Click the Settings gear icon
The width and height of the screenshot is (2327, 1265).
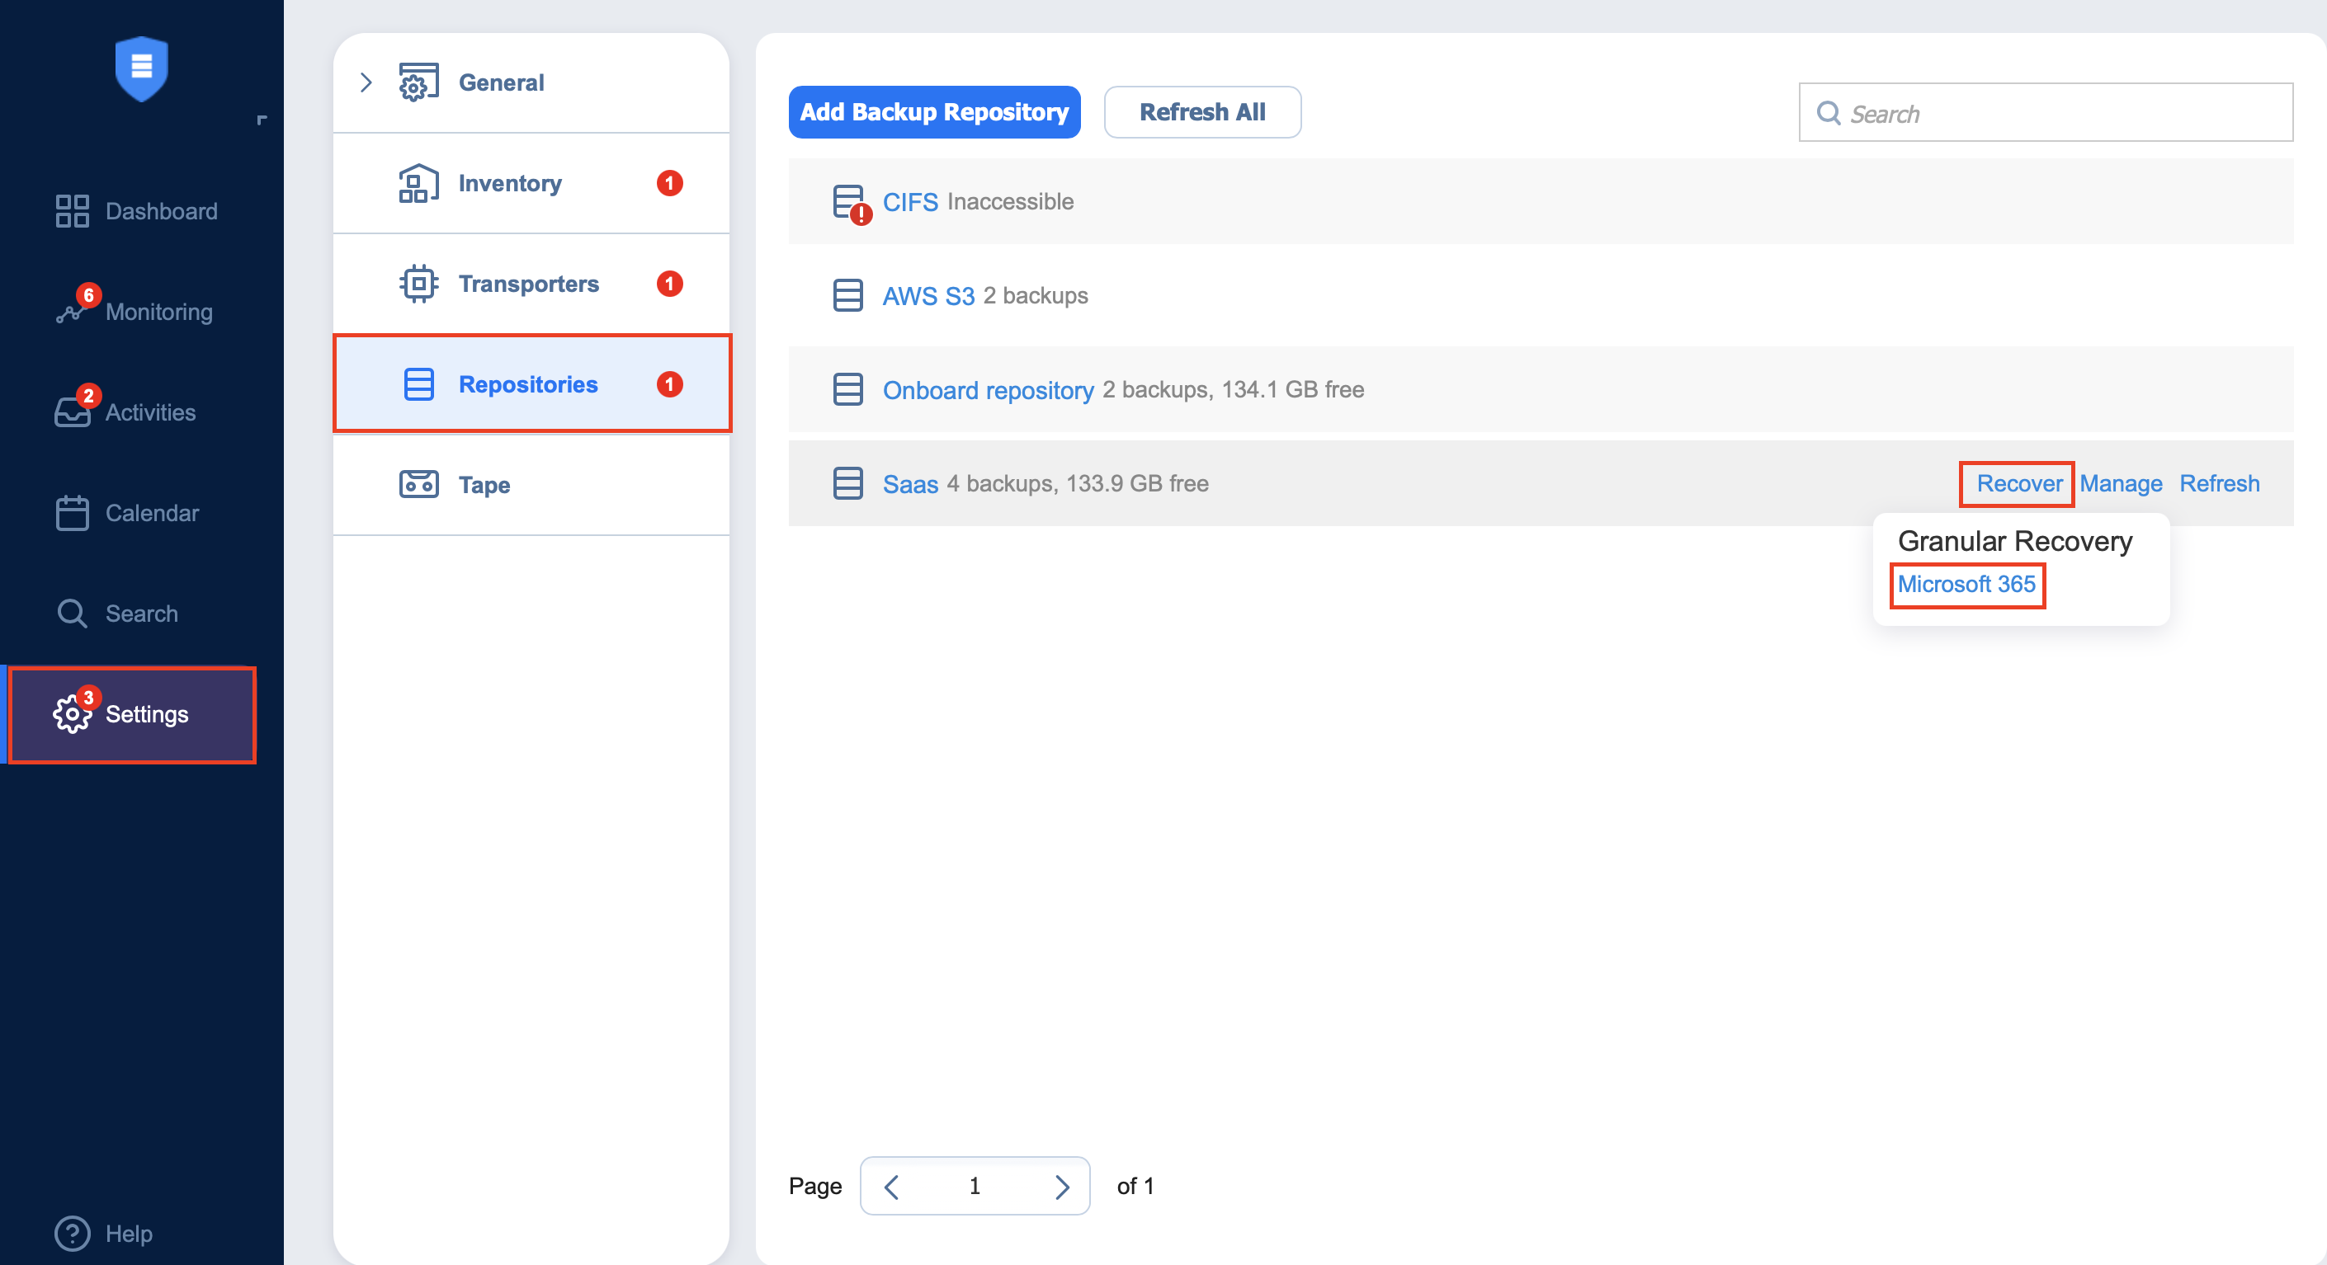tap(73, 714)
